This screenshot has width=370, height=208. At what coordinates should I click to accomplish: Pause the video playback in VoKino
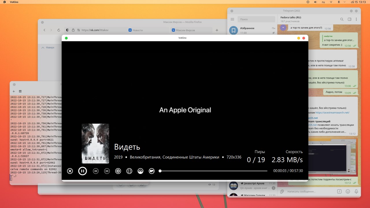pos(82,171)
